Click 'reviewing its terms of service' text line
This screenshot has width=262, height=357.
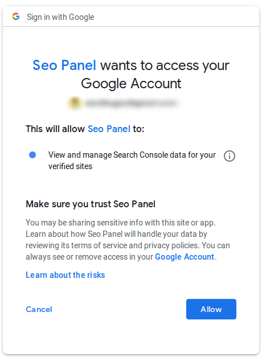128,245
